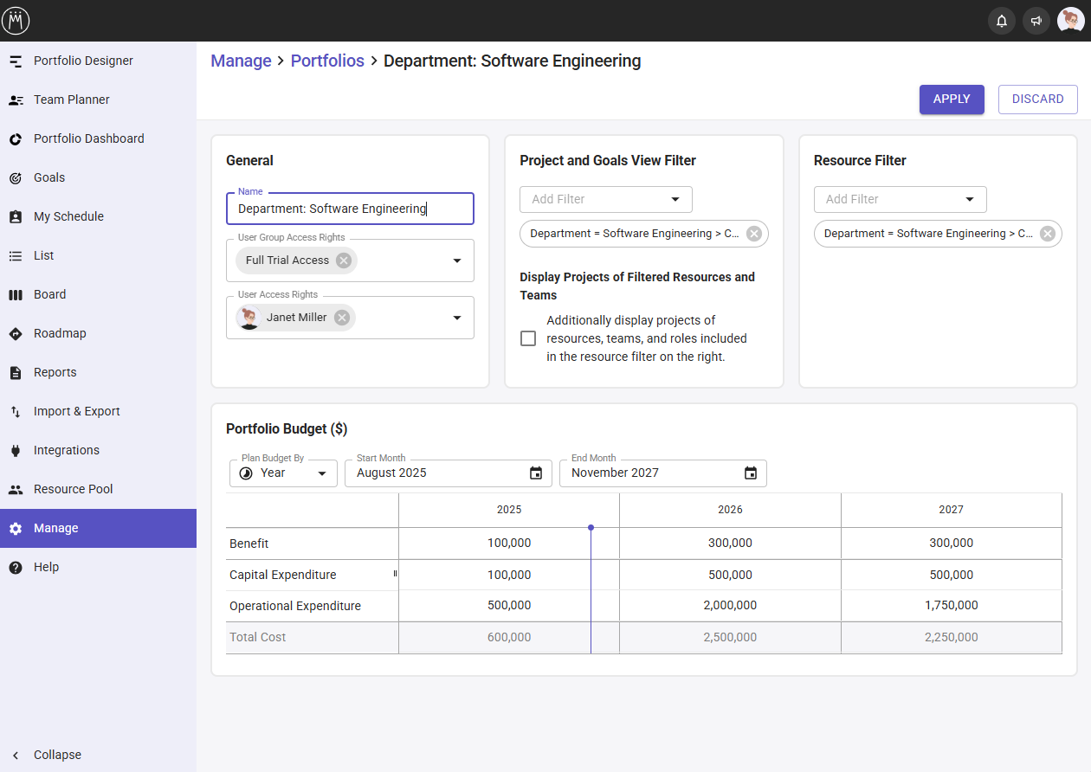1091x772 pixels.
Task: Remove the Department filter from Project view
Action: coord(754,234)
